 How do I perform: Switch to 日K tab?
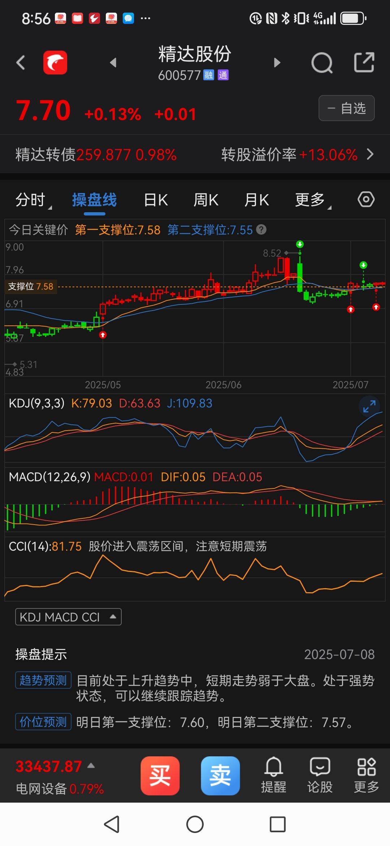(156, 200)
